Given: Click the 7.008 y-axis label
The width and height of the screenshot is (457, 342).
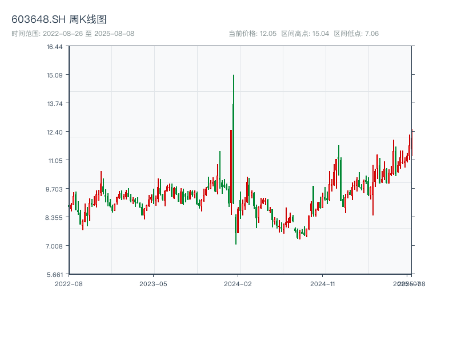Looking at the screenshot, I should [x=54, y=246].
